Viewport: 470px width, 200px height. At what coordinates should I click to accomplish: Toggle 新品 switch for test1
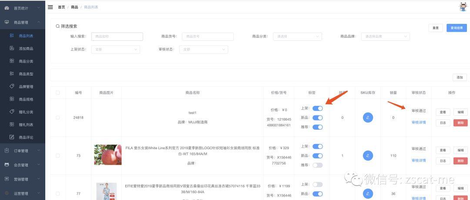[x=317, y=118]
